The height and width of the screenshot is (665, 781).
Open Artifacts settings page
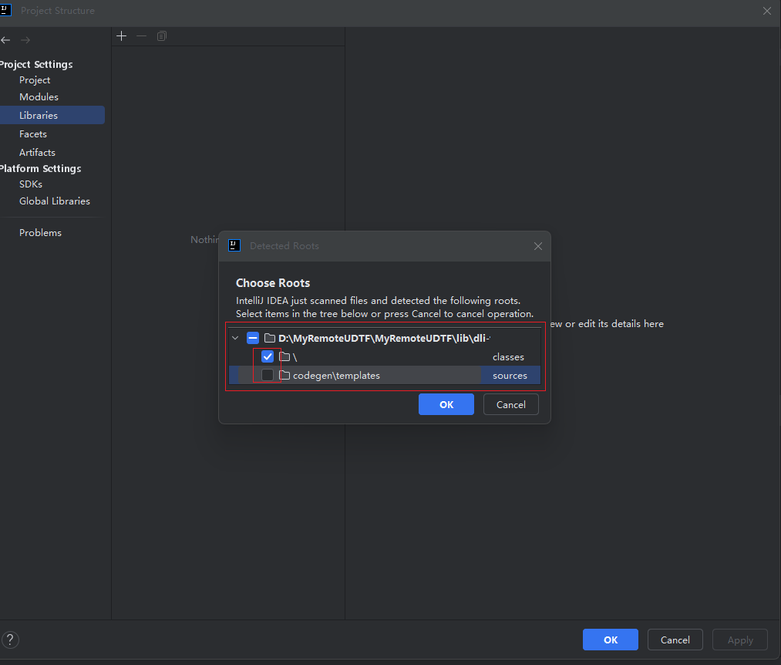(37, 153)
